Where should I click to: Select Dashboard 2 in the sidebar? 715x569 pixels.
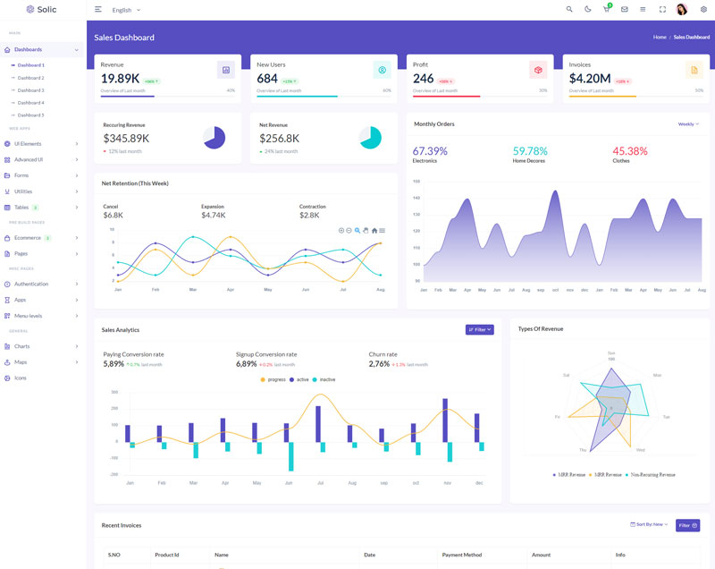(x=30, y=78)
